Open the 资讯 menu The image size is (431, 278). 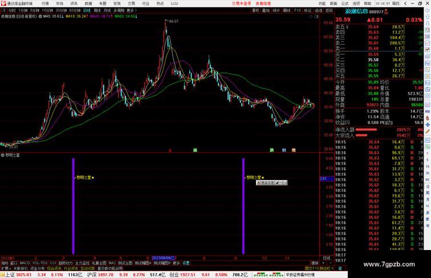74,3
